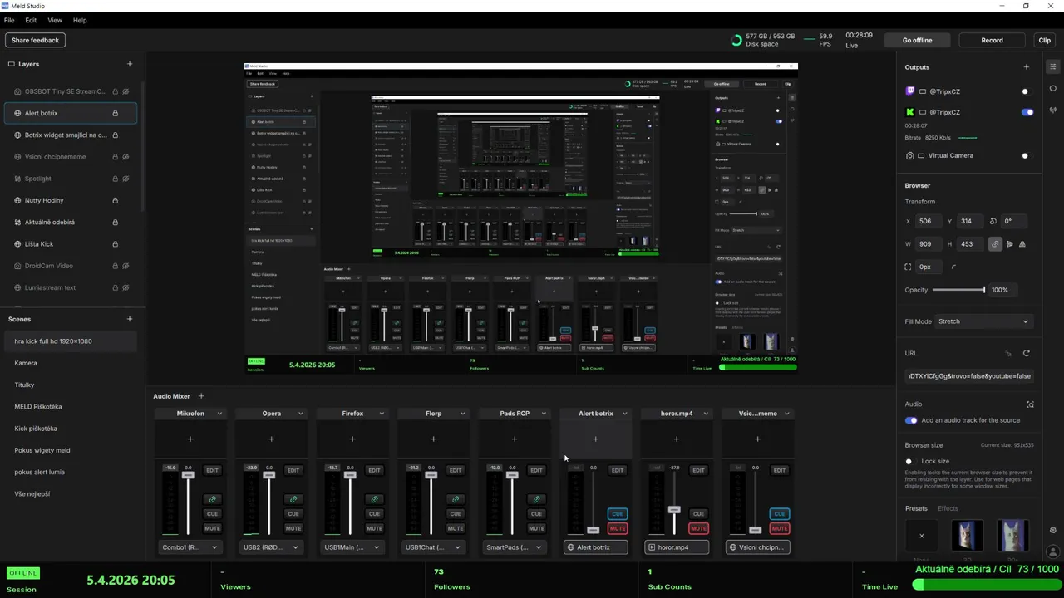Open audio settings icon in Audio section
This screenshot has height=598, width=1064.
click(x=1030, y=404)
